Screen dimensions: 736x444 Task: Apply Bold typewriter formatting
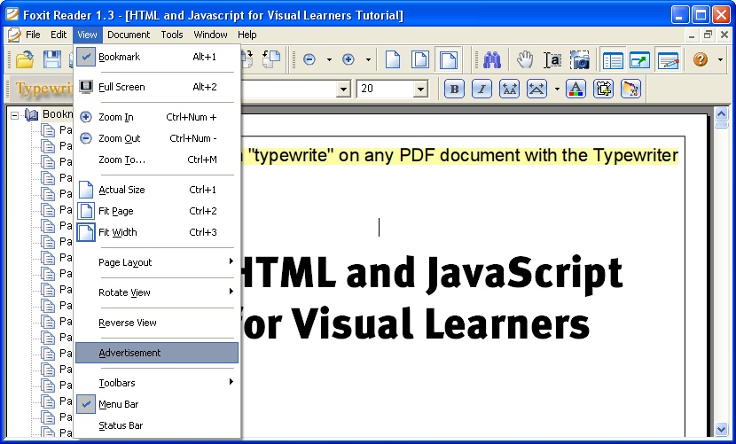pyautogui.click(x=454, y=89)
